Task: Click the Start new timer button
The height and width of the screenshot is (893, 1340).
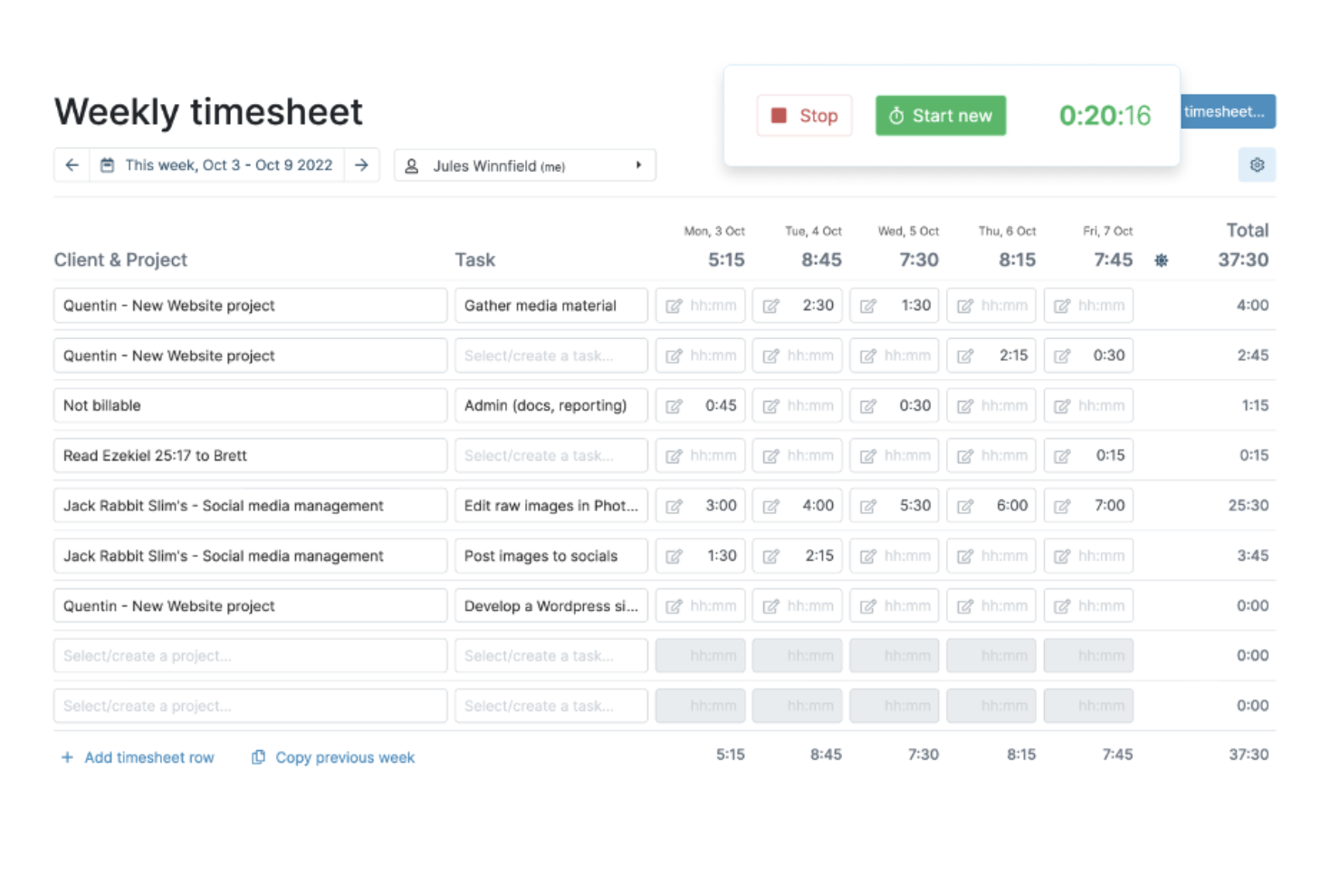Action: [x=941, y=116]
